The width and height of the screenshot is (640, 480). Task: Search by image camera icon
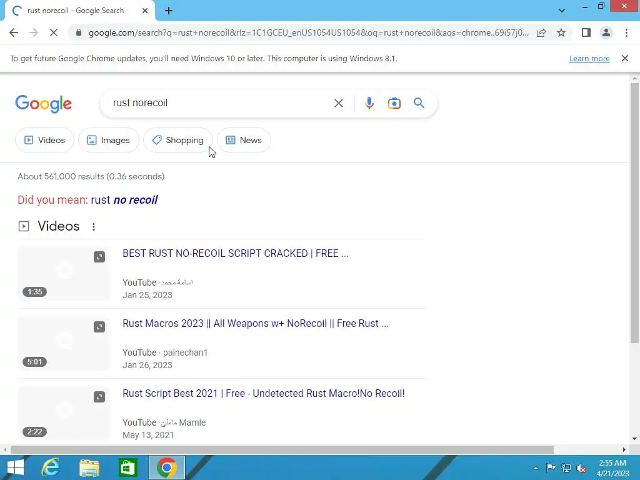click(x=394, y=103)
